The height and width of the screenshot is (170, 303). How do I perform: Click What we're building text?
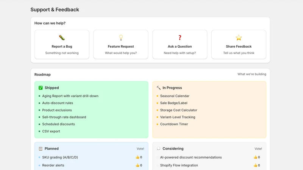[252, 74]
